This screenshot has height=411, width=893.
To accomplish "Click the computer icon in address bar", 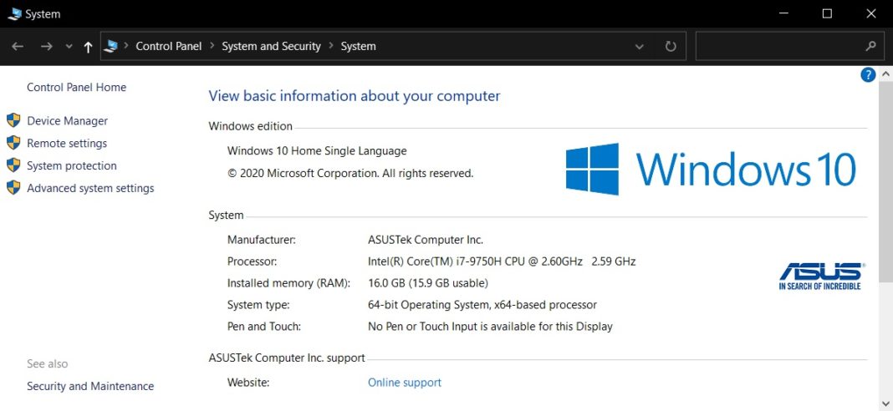I will [x=110, y=47].
